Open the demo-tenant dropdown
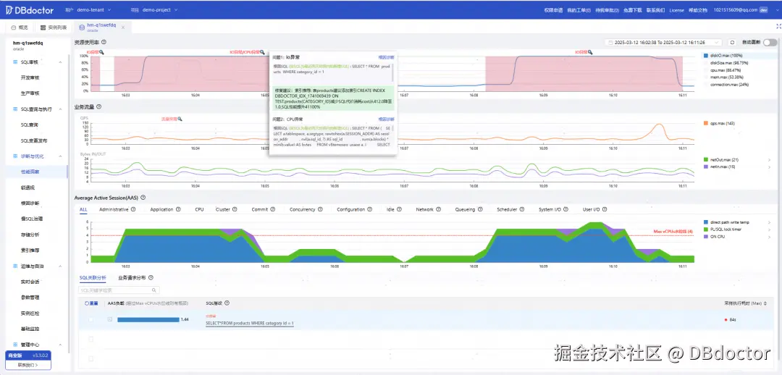Viewport: 782px width, 375px height. (x=93, y=9)
